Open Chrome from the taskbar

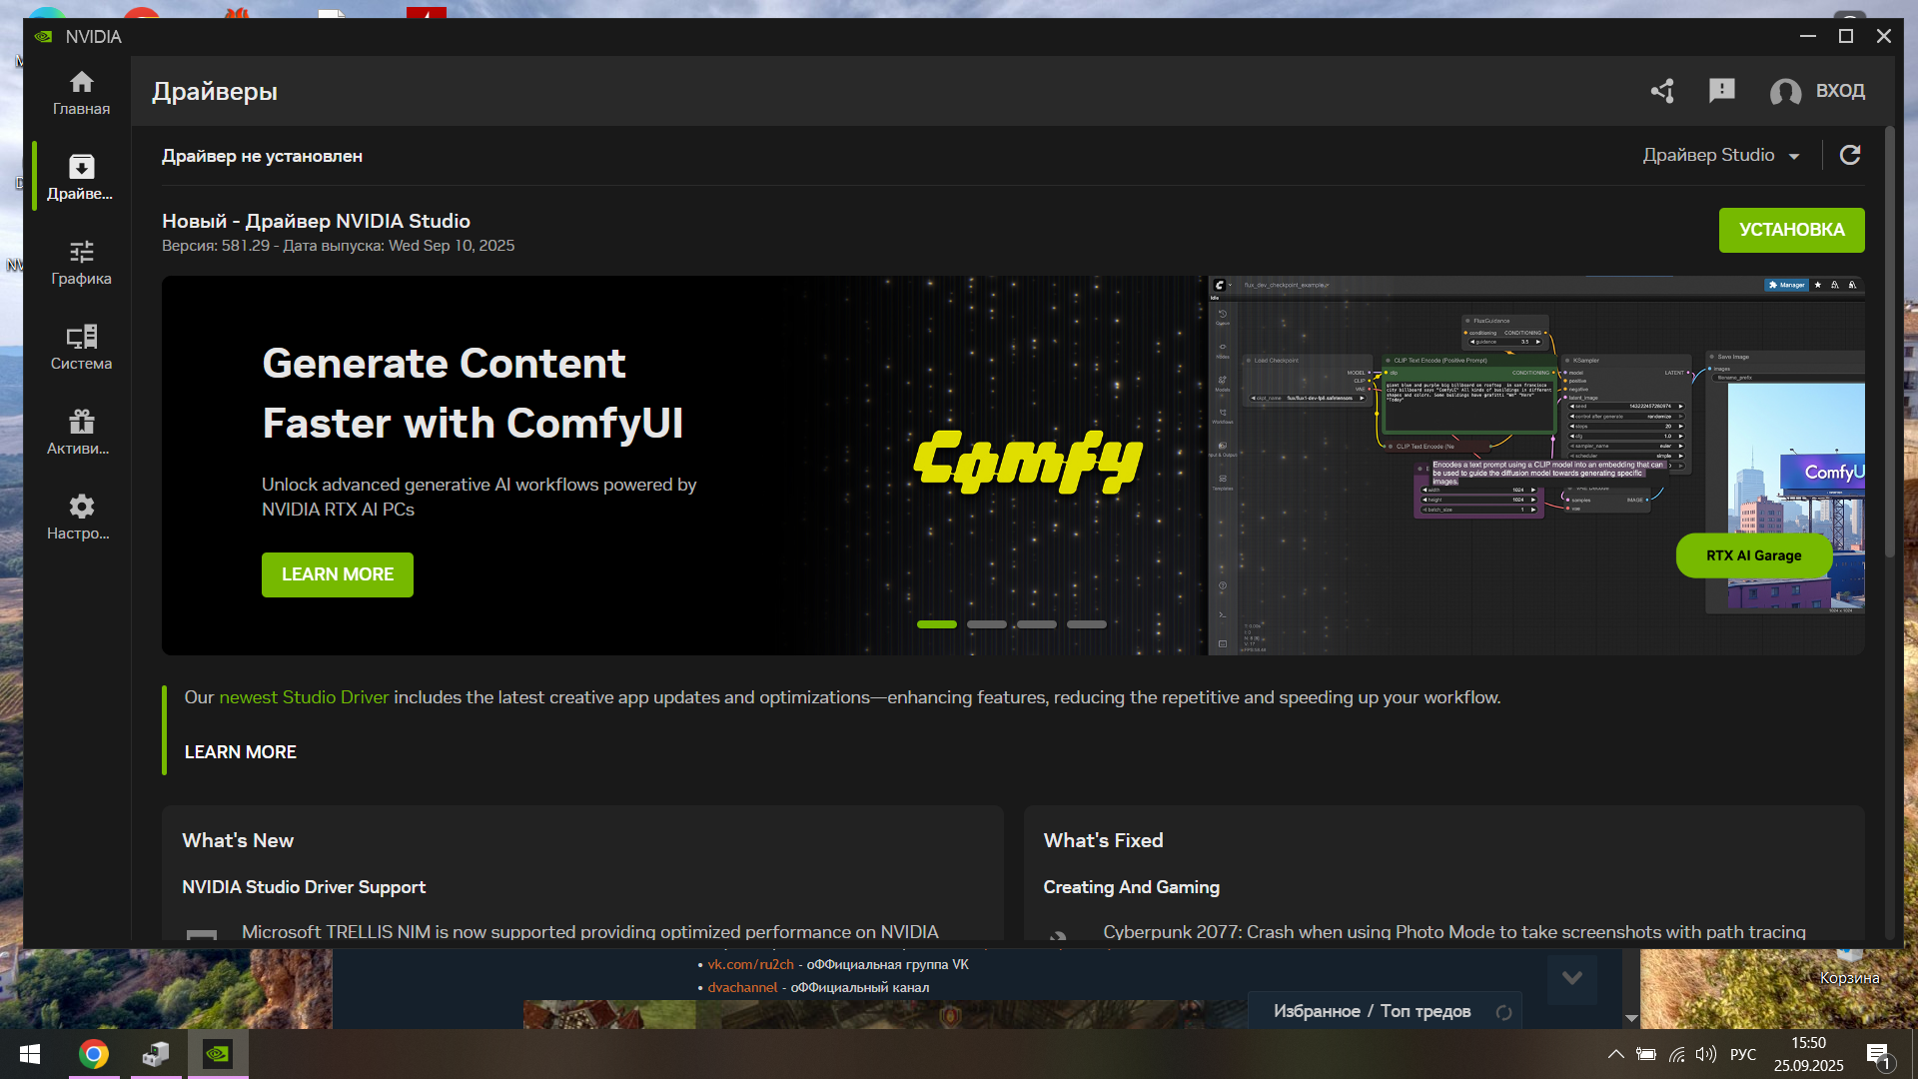click(x=94, y=1054)
